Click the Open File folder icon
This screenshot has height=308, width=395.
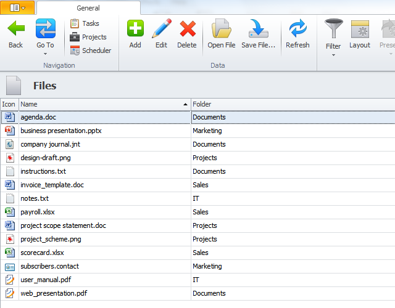pos(221,29)
